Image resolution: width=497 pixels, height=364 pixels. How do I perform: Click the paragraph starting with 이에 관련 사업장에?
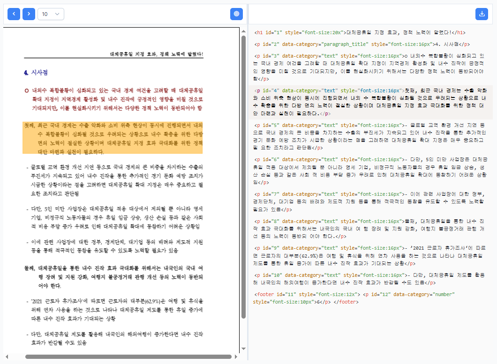coord(115,246)
